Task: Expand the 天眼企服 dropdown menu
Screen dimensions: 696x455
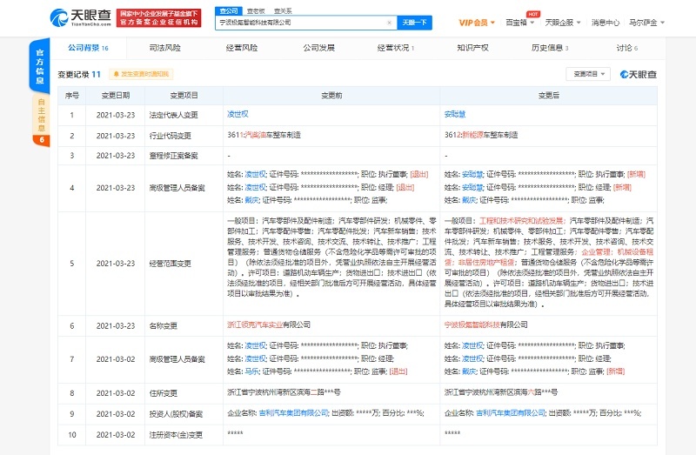Action: [562, 23]
